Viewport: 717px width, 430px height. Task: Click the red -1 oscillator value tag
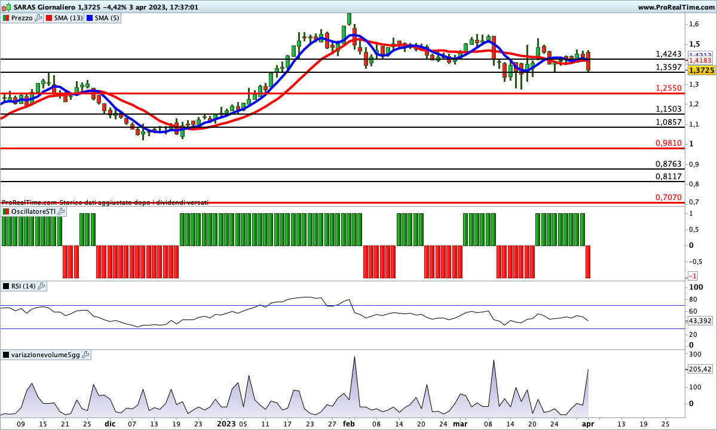click(x=693, y=276)
